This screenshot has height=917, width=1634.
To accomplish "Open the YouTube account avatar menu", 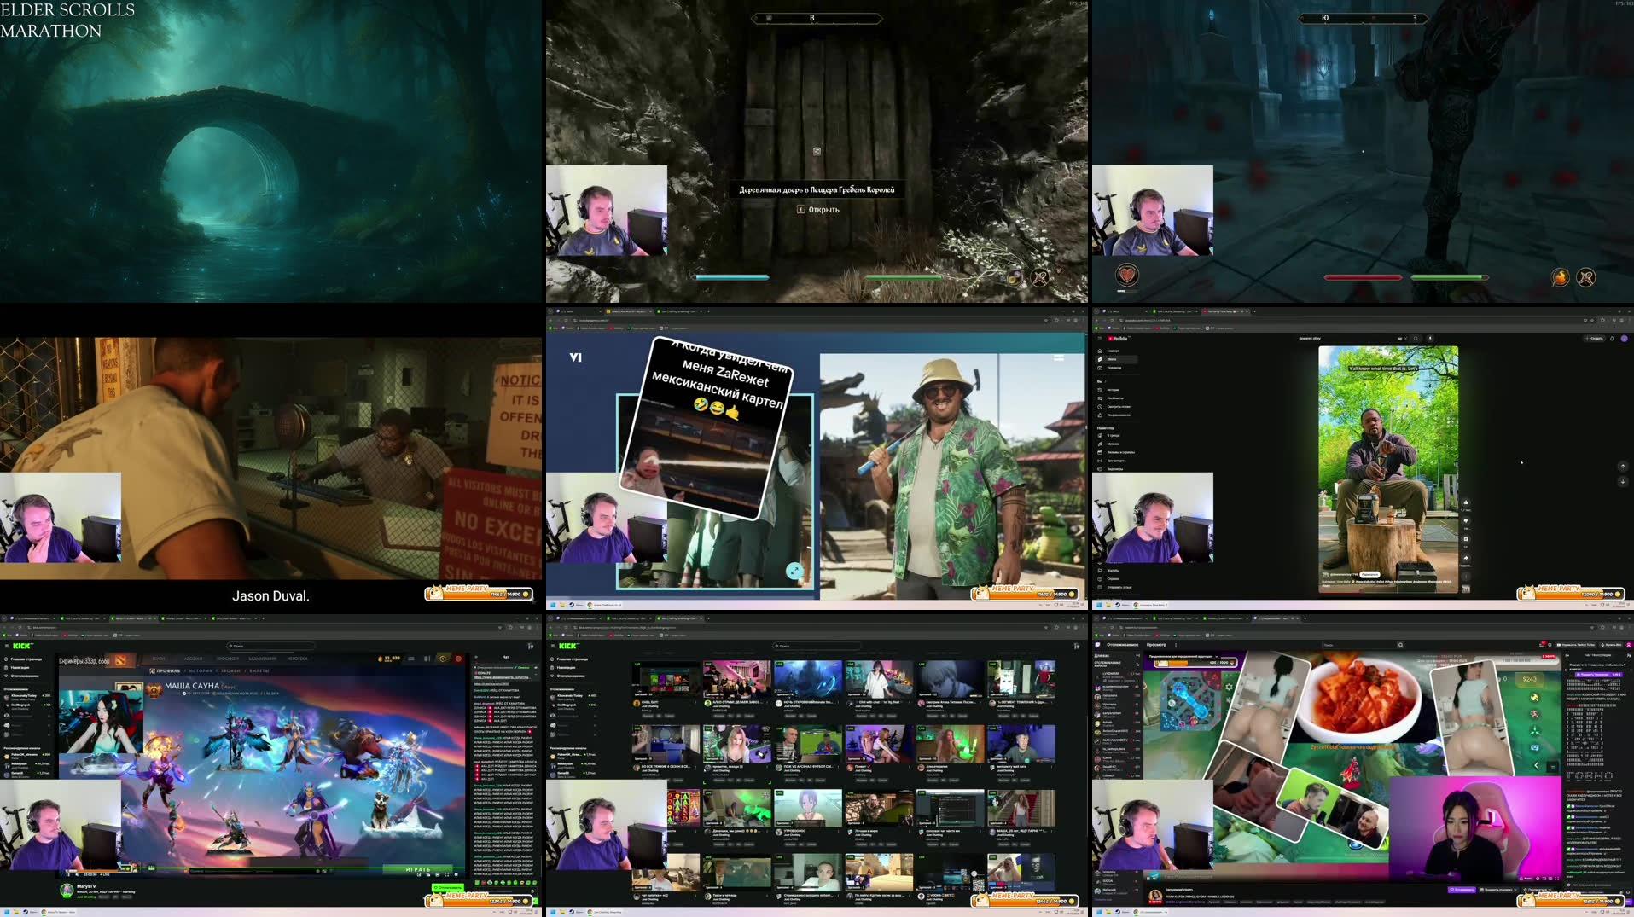I will (x=1625, y=339).
